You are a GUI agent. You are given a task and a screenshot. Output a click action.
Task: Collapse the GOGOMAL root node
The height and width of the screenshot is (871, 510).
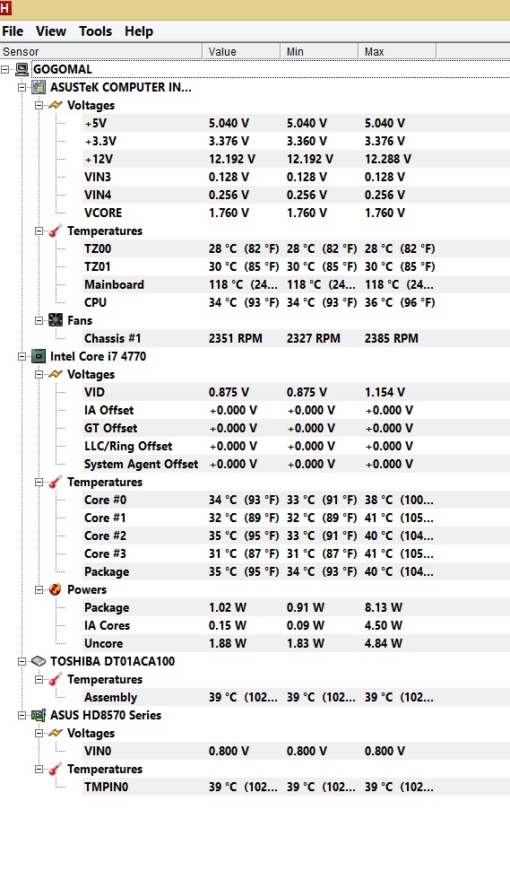5,69
